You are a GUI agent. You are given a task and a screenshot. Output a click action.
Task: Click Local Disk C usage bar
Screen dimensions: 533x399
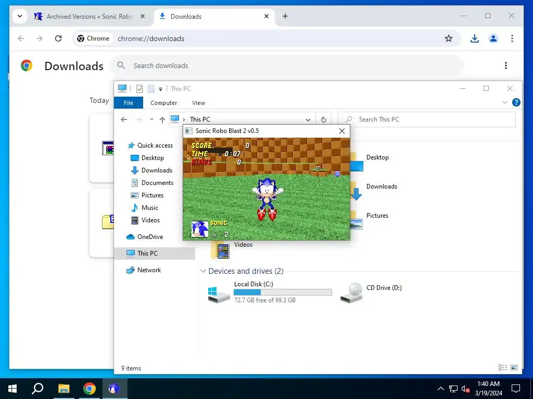coord(283,292)
